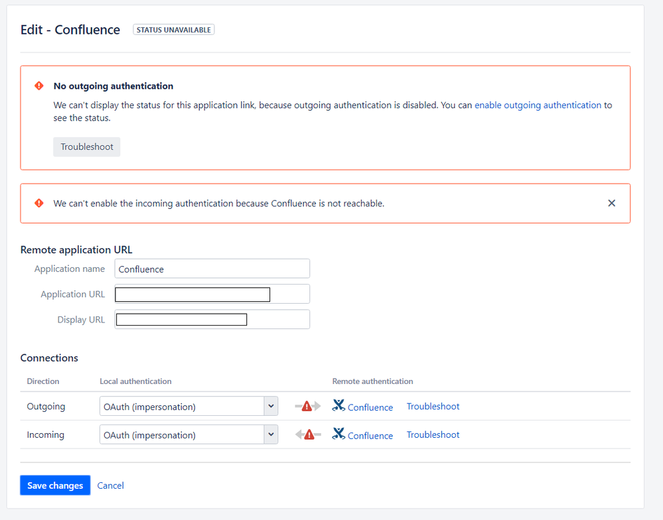Click the Save changes button

[x=55, y=486]
